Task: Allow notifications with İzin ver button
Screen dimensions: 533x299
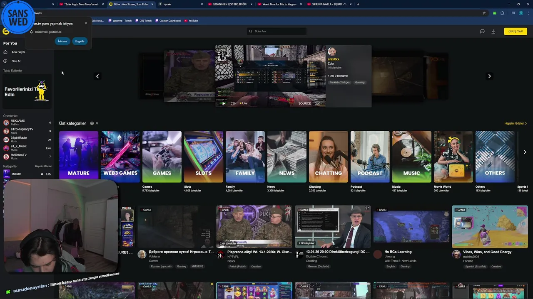Action: click(62, 41)
